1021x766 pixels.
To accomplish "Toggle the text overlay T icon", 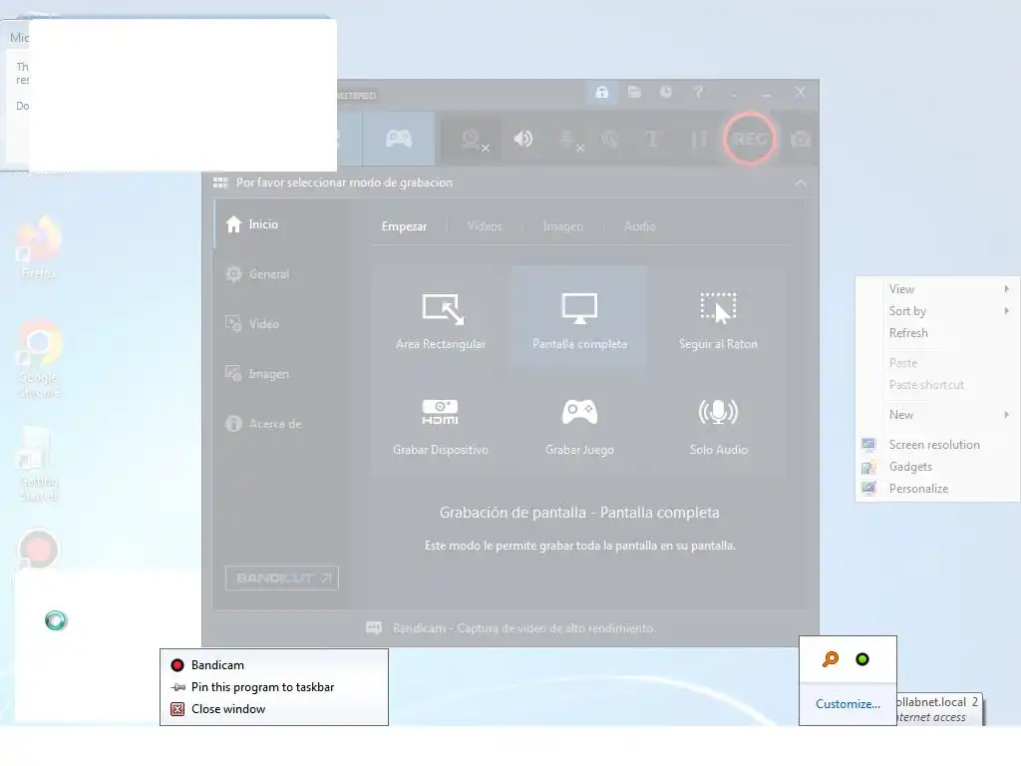I will pos(652,139).
